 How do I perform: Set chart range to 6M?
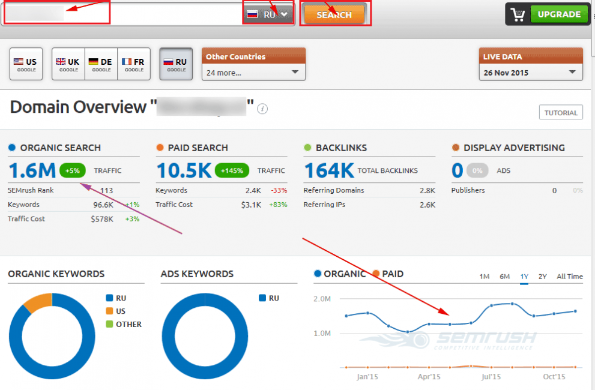pyautogui.click(x=504, y=277)
